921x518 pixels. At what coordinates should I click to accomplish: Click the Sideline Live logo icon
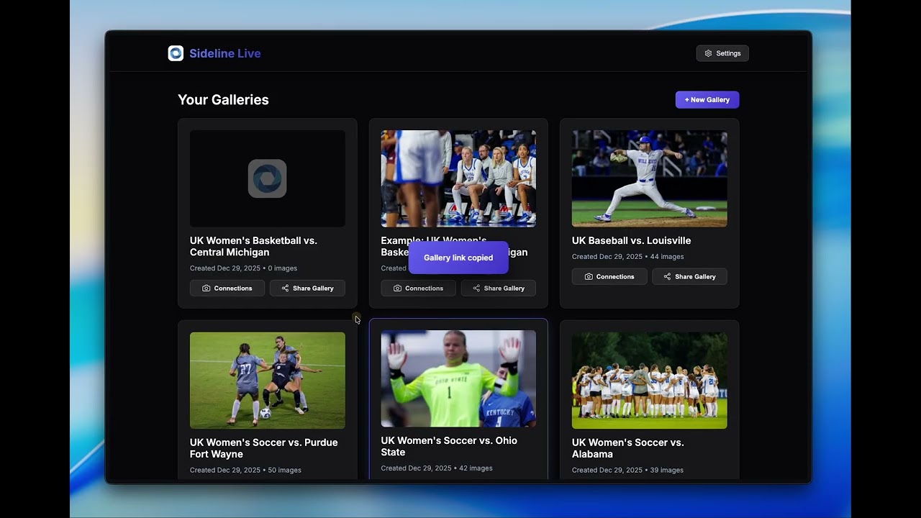tap(176, 53)
